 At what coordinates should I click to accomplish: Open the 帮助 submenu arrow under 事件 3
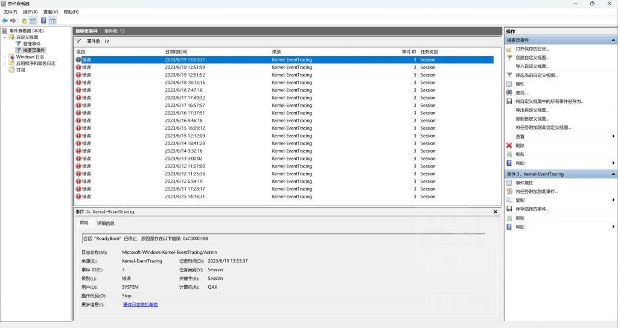[613, 227]
